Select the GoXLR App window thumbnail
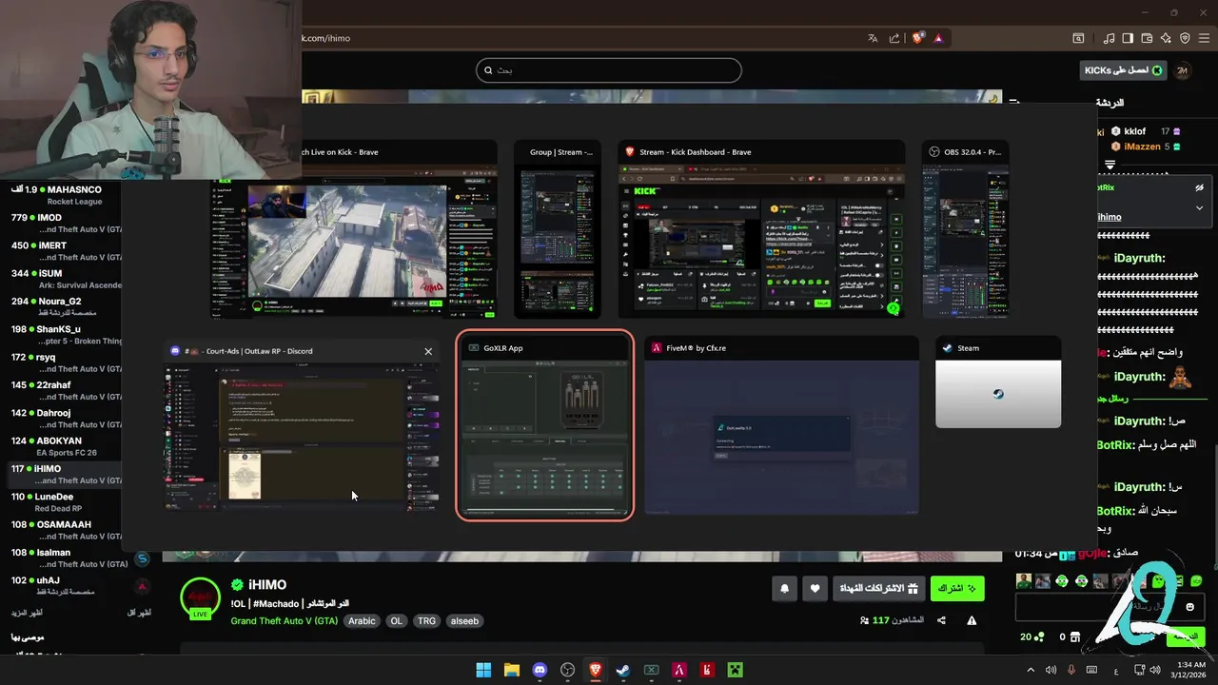The height and width of the screenshot is (685, 1218). pyautogui.click(x=545, y=425)
